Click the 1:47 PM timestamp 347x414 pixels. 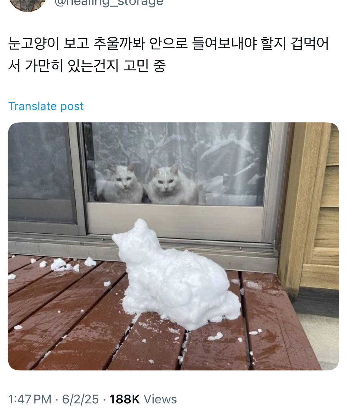coord(30,399)
